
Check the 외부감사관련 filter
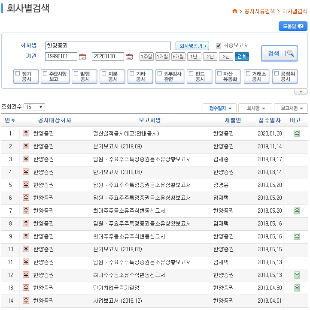160,73
